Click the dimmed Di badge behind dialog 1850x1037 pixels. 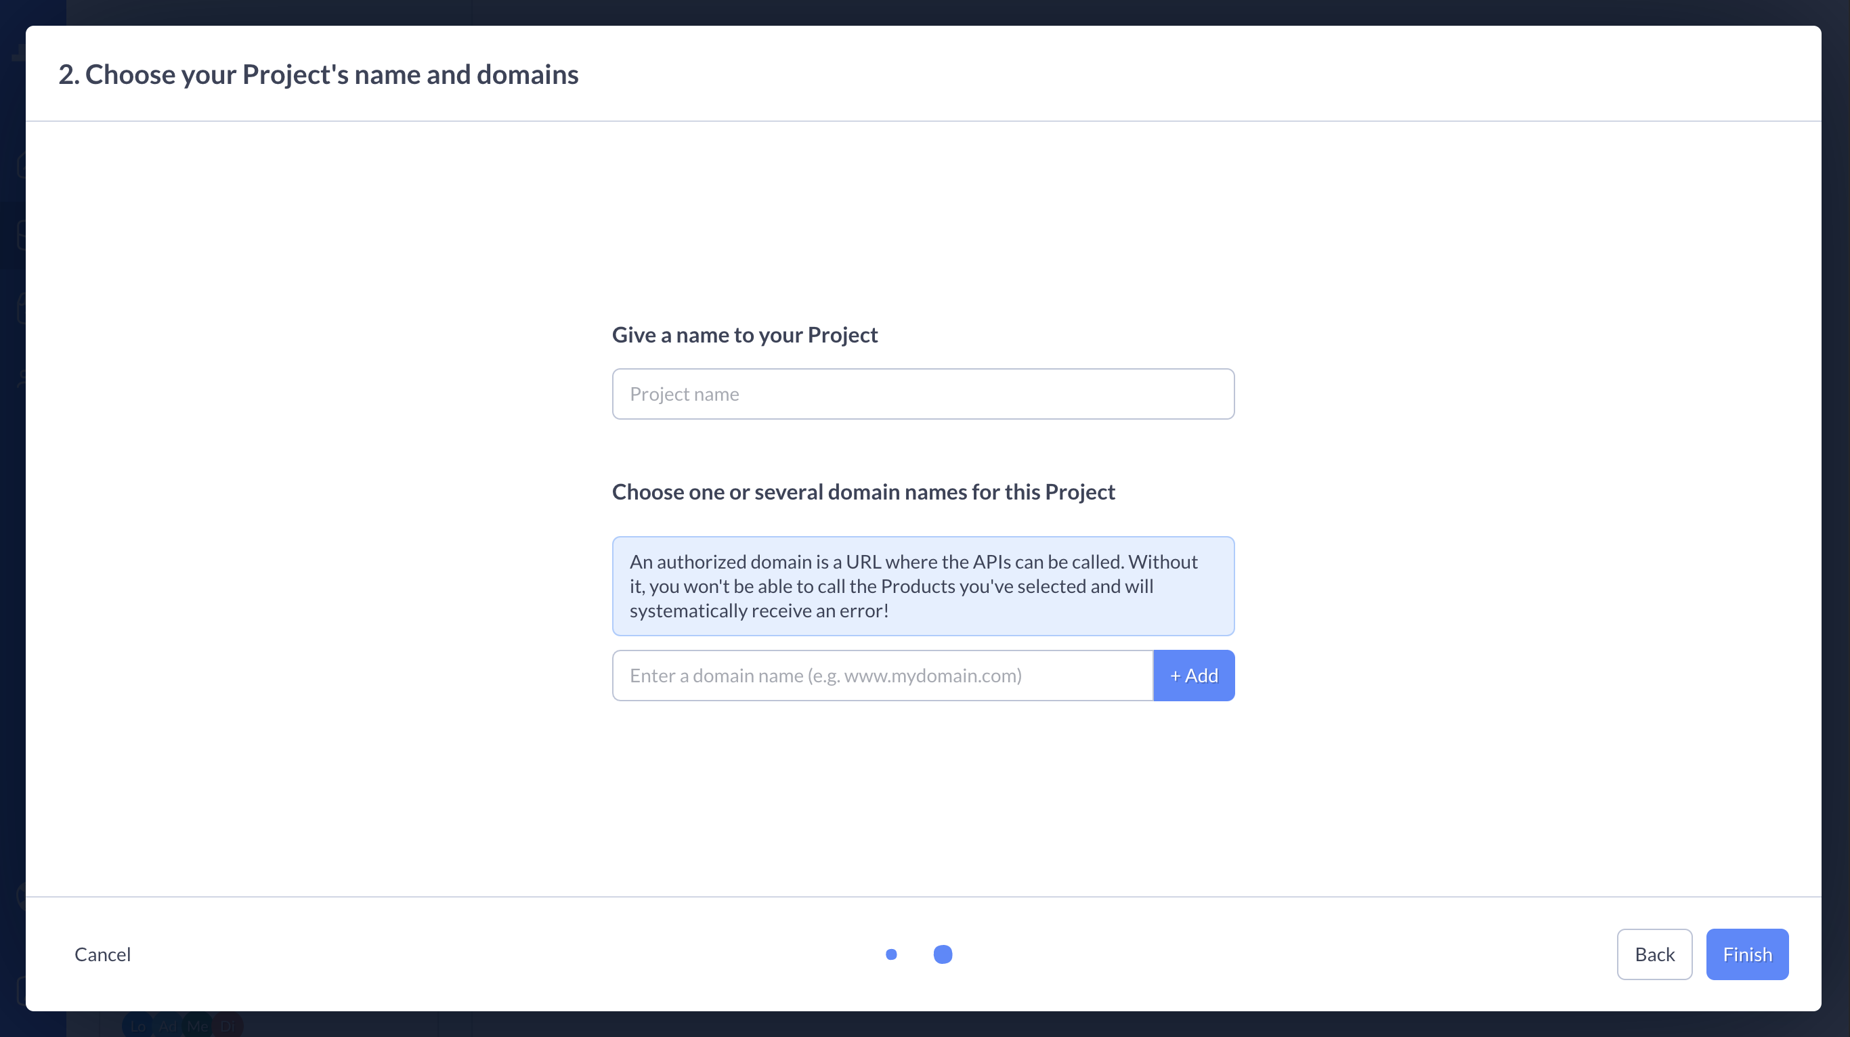(x=228, y=1026)
